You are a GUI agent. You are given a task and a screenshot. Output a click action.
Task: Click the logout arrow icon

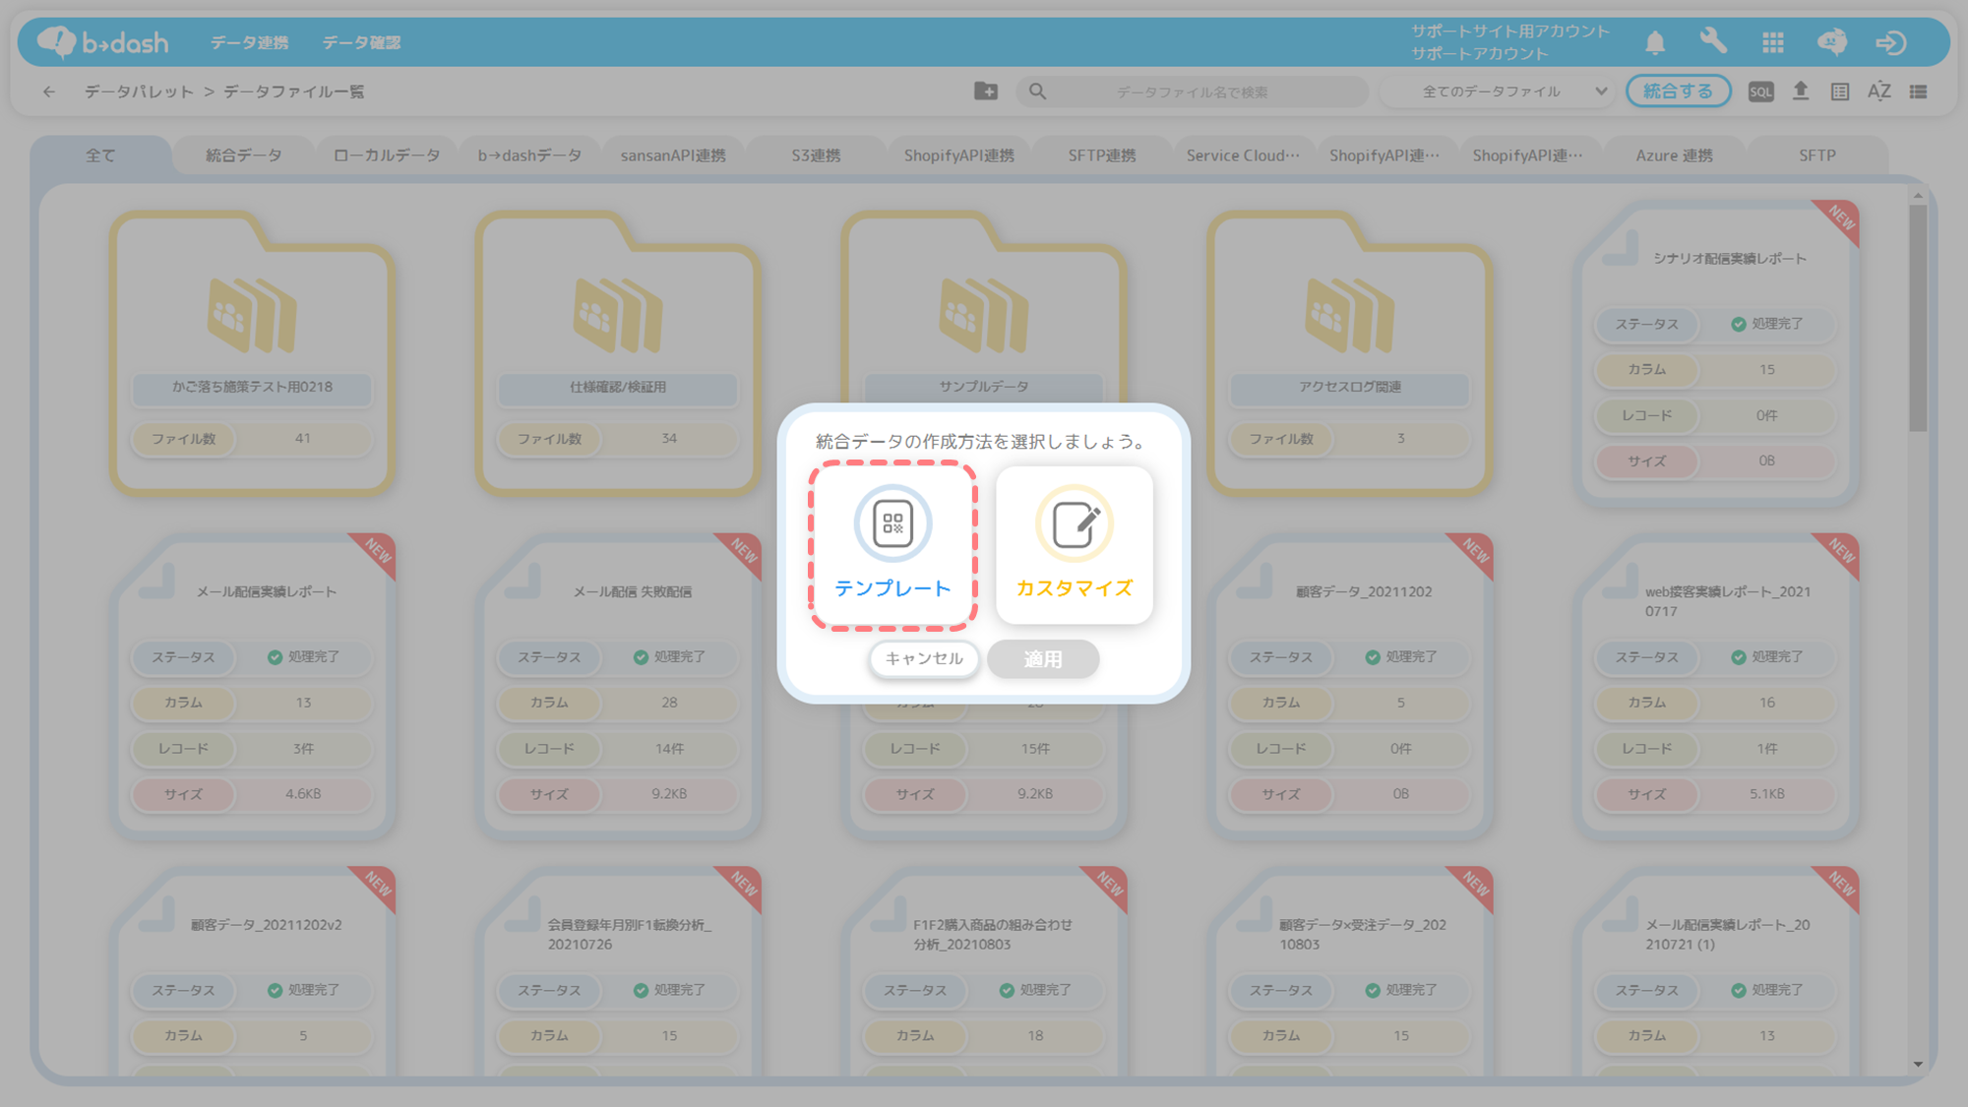tap(1891, 42)
